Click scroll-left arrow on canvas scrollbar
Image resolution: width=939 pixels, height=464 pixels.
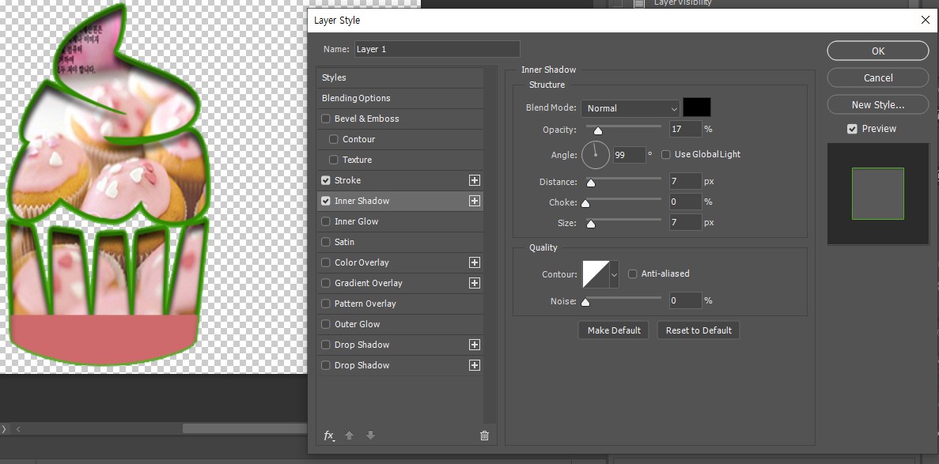(18, 428)
